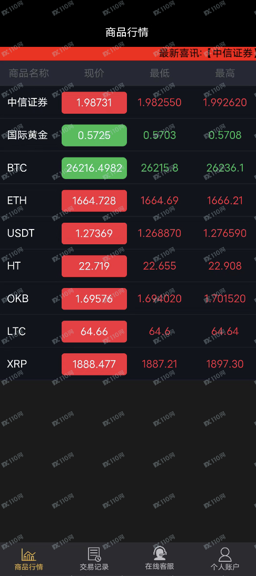Tap the 中信证券 price button 1.98731
Image resolution: width=256 pixels, height=576 pixels.
94,103
